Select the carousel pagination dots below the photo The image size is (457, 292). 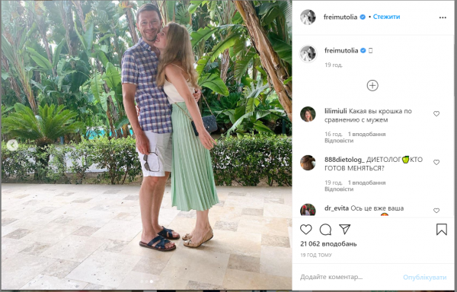pyautogui.click(x=146, y=281)
